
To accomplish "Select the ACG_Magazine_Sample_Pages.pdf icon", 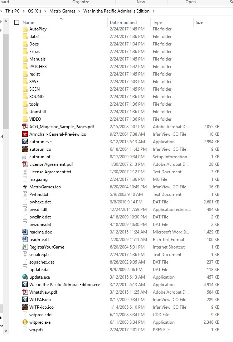I will [25, 127].
